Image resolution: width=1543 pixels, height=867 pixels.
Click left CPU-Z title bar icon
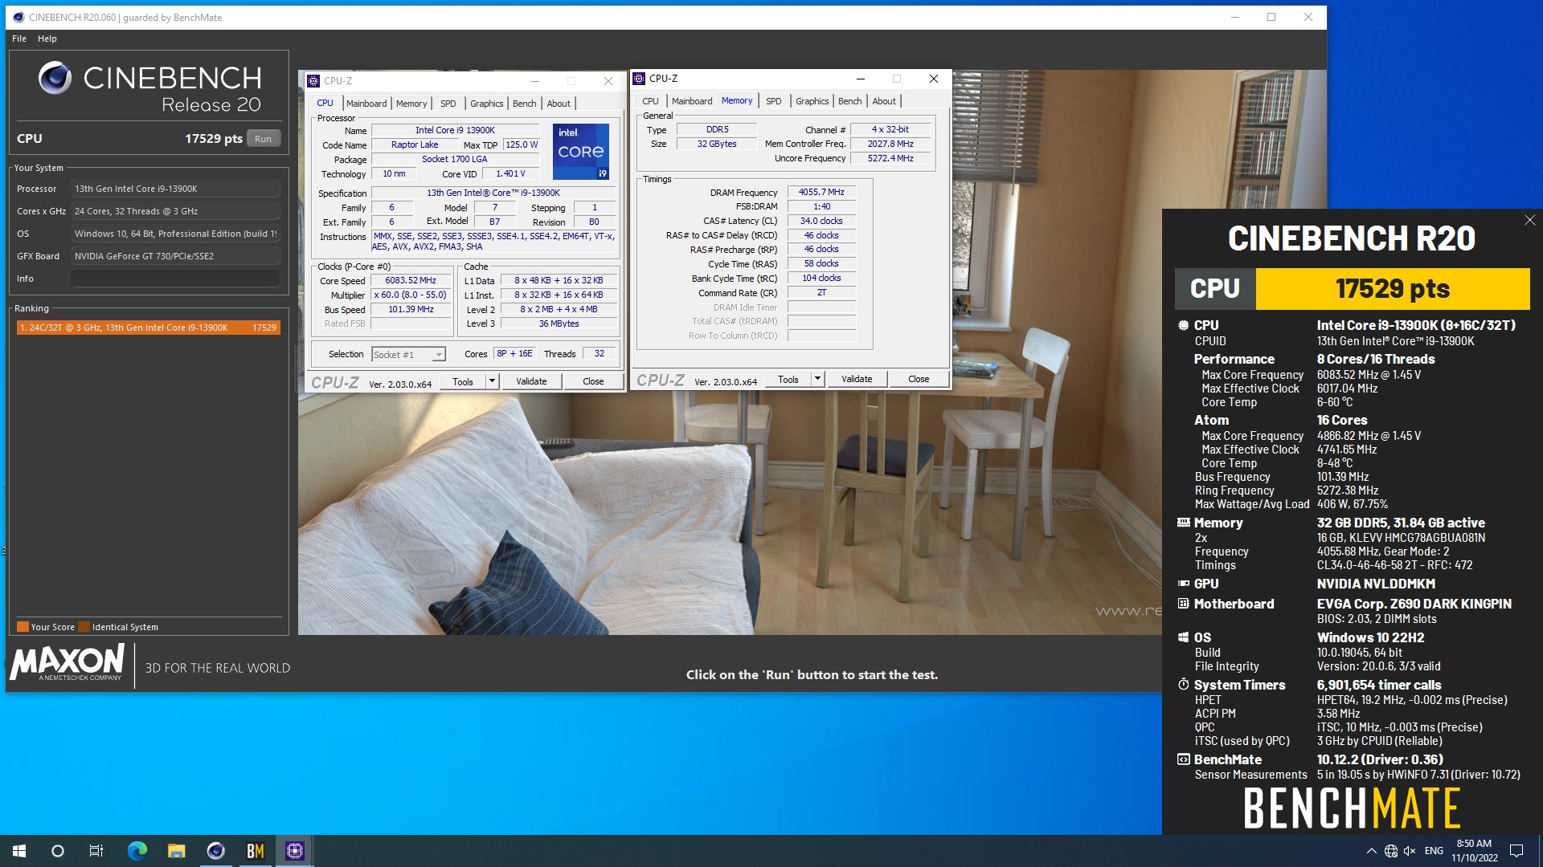313,81
